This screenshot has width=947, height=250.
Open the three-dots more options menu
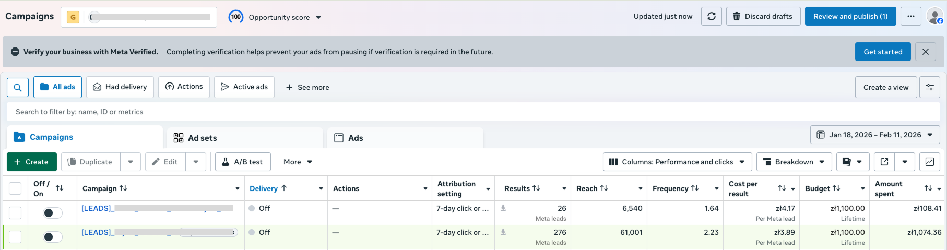click(910, 16)
